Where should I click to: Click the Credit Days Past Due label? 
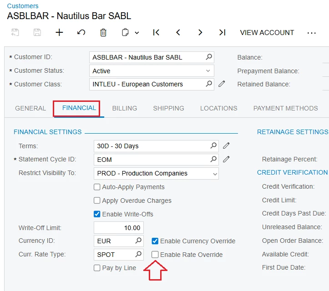(x=294, y=213)
